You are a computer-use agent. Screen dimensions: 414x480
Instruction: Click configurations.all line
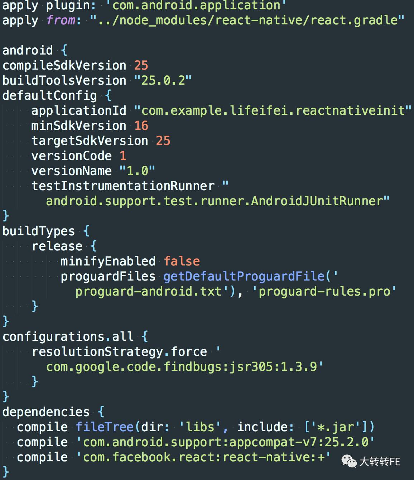pyautogui.click(x=75, y=337)
